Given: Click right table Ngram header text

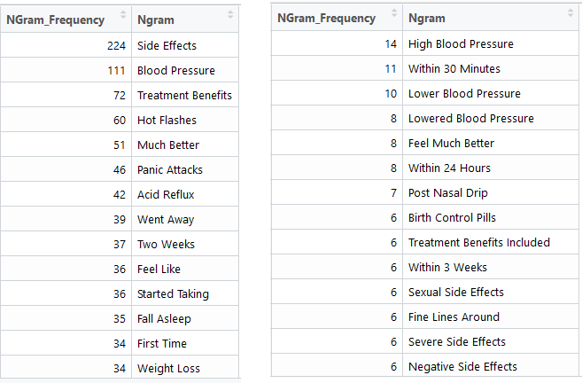Looking at the screenshot, I should coord(427,18).
